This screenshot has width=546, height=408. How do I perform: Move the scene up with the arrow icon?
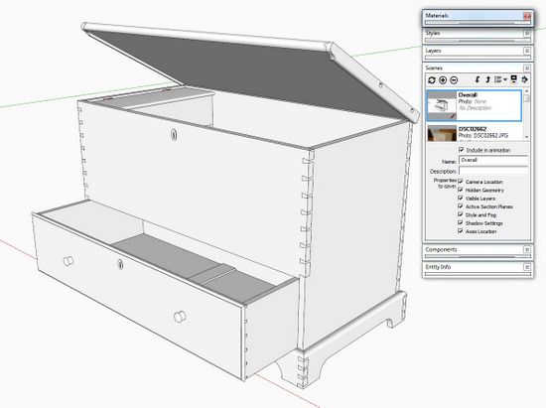(487, 79)
